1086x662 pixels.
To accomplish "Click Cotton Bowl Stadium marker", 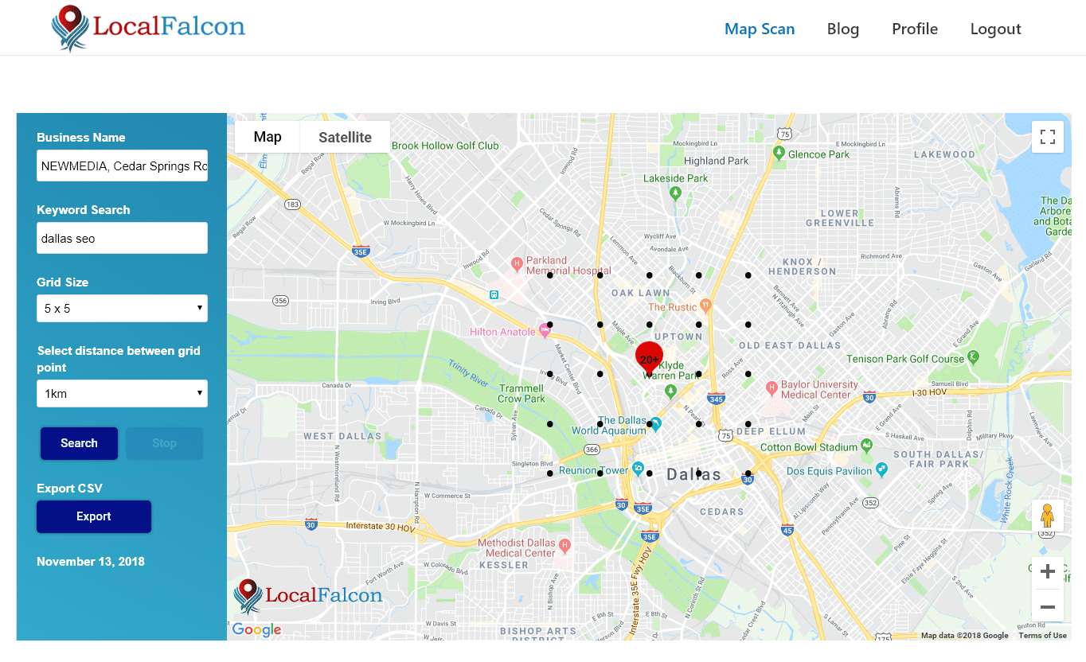I will coord(866,446).
